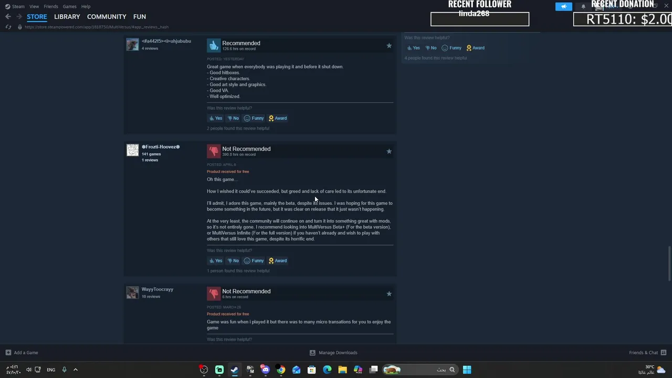The image size is (672, 378).
Task: Click the page's vertical scrollbar thumb
Action: click(669, 264)
